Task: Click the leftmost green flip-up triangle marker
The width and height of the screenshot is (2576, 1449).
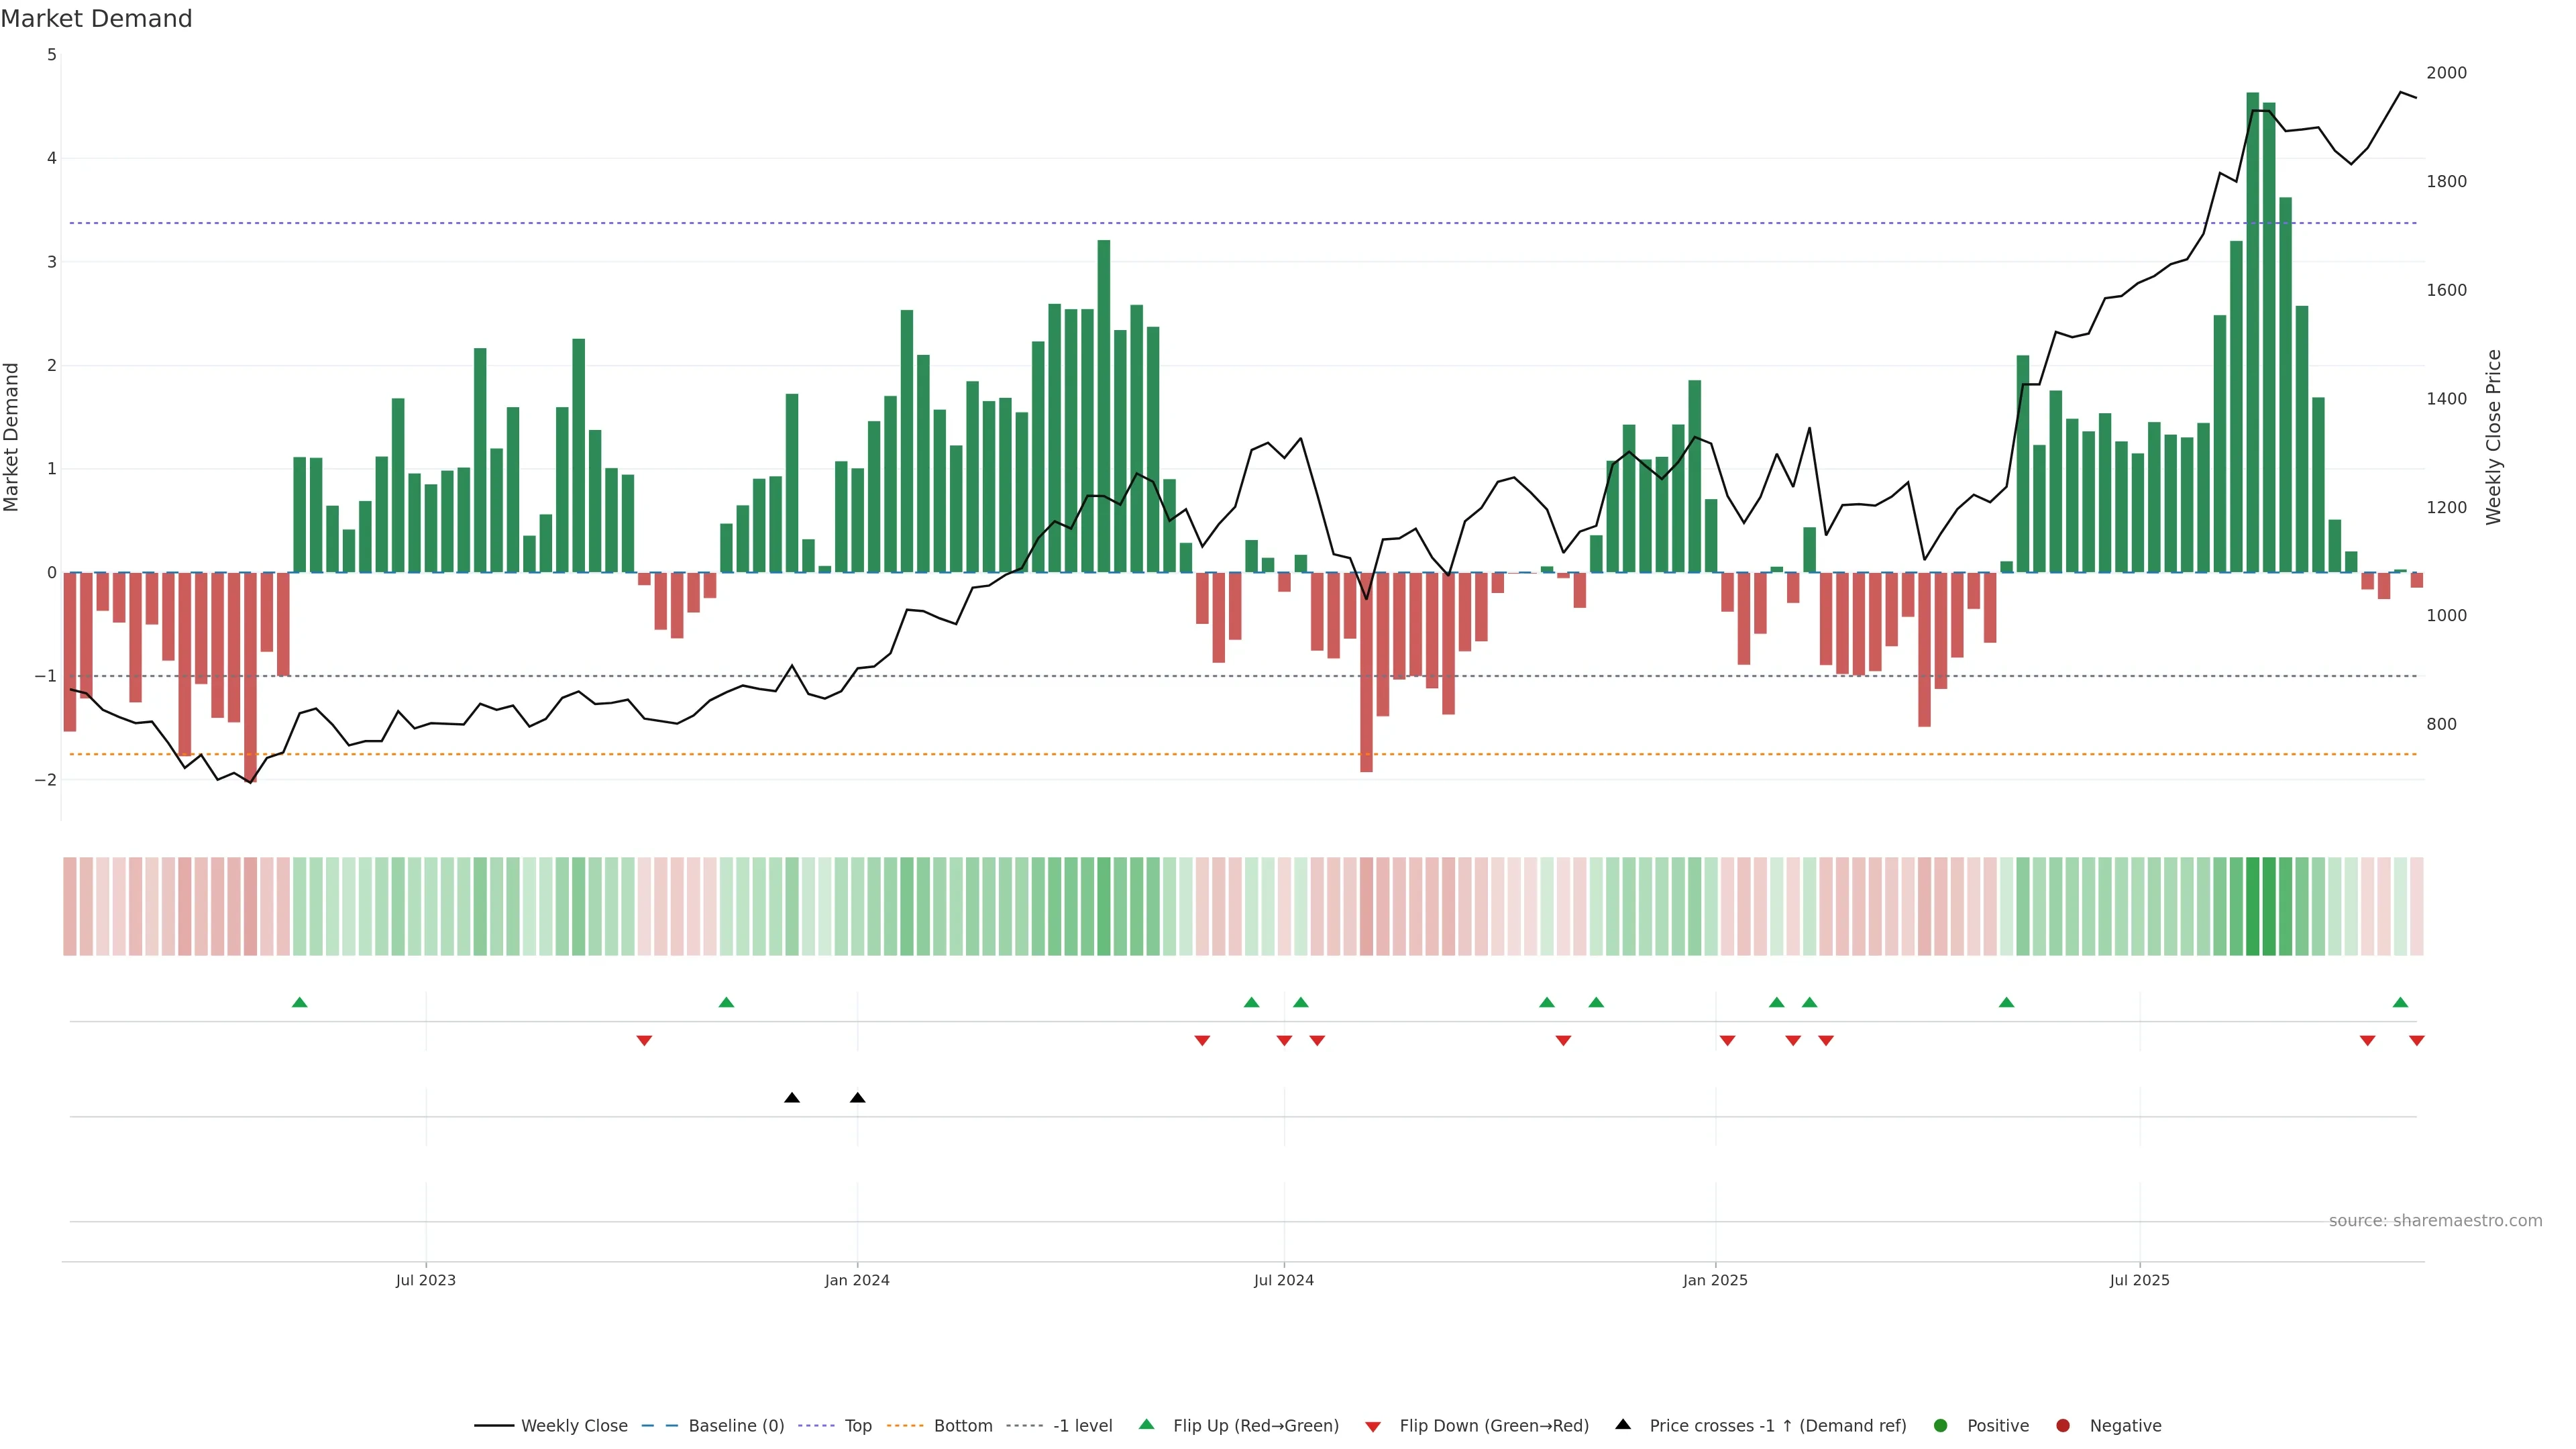Action: (x=299, y=1002)
